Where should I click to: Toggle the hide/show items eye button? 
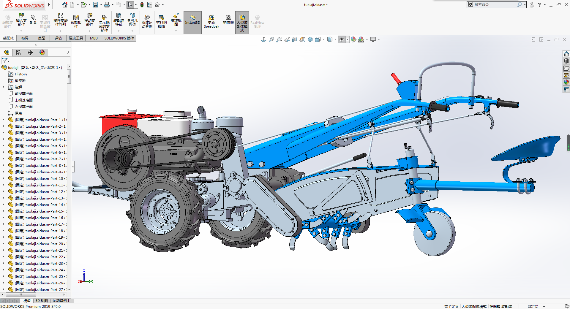342,39
